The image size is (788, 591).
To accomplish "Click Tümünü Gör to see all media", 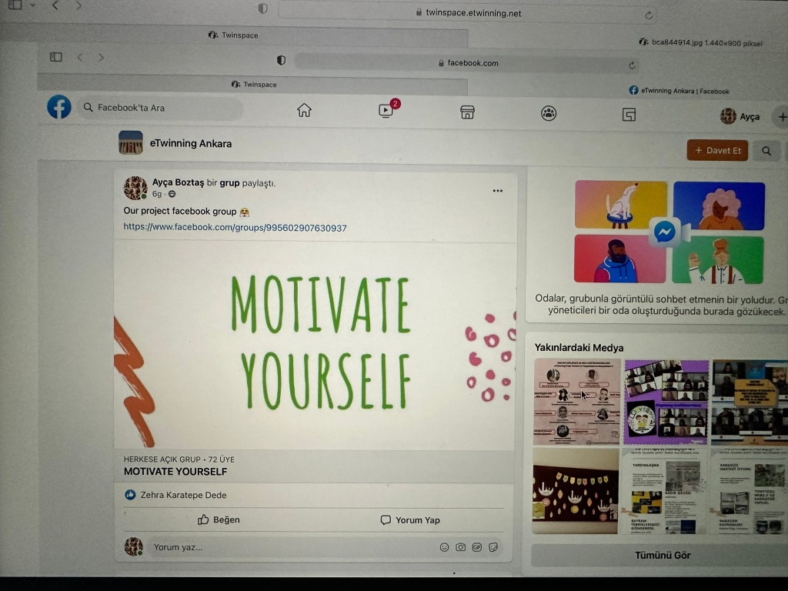I will 662,555.
